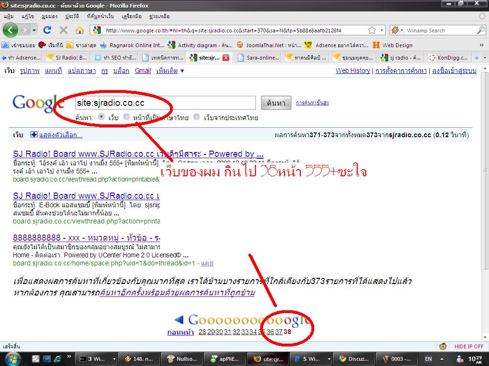Open the Web History link

(x=353, y=71)
